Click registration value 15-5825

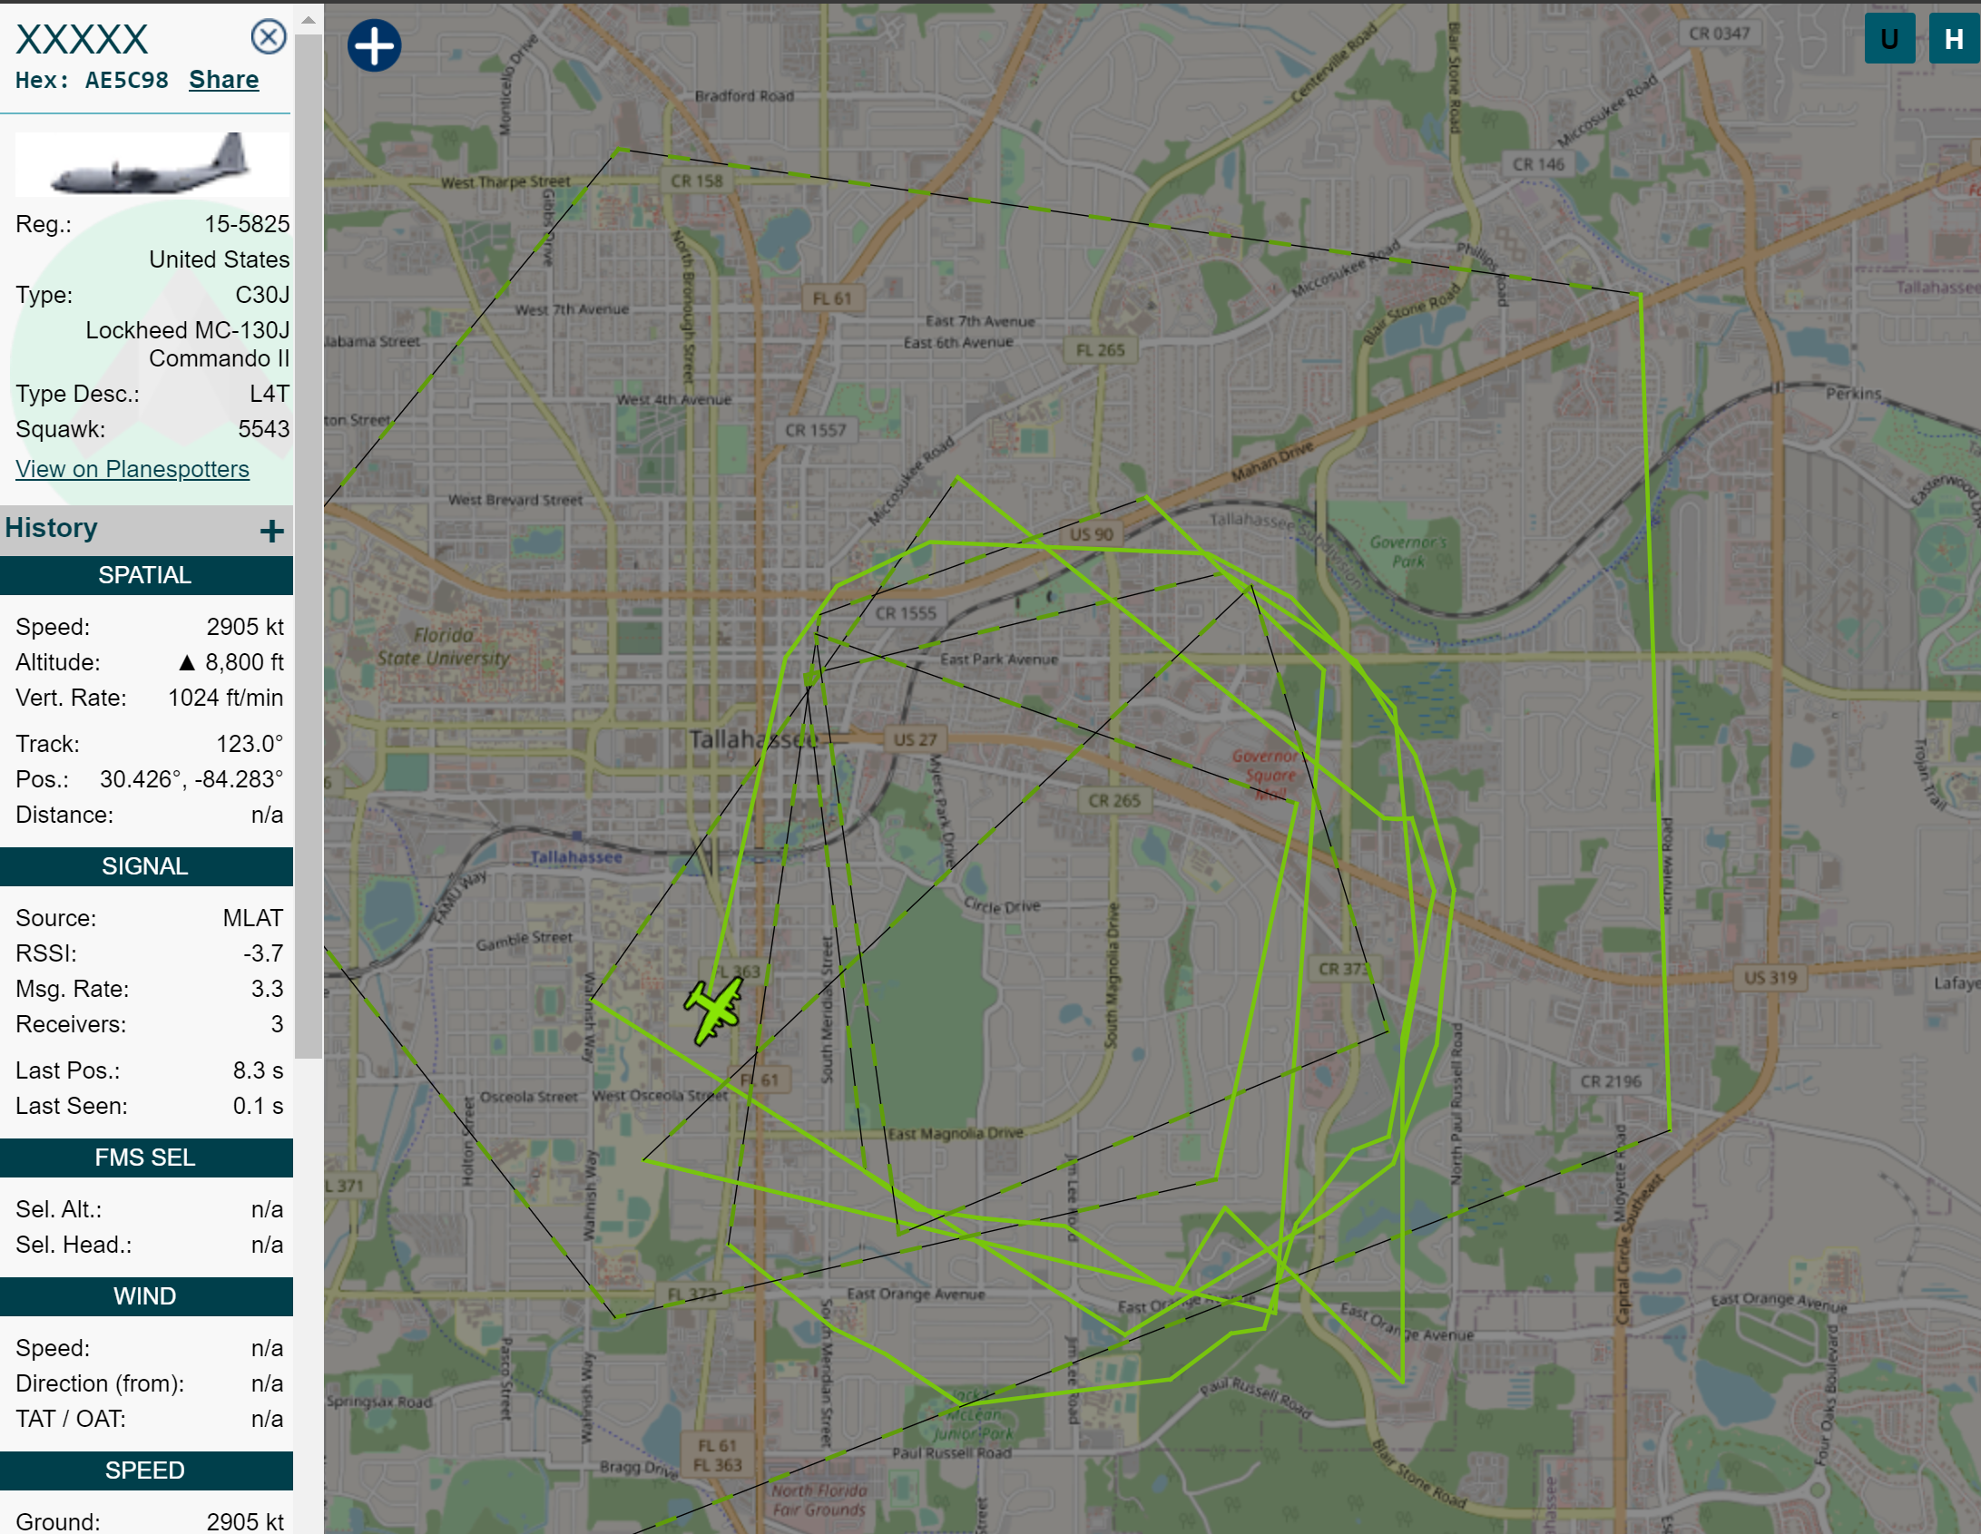click(247, 224)
